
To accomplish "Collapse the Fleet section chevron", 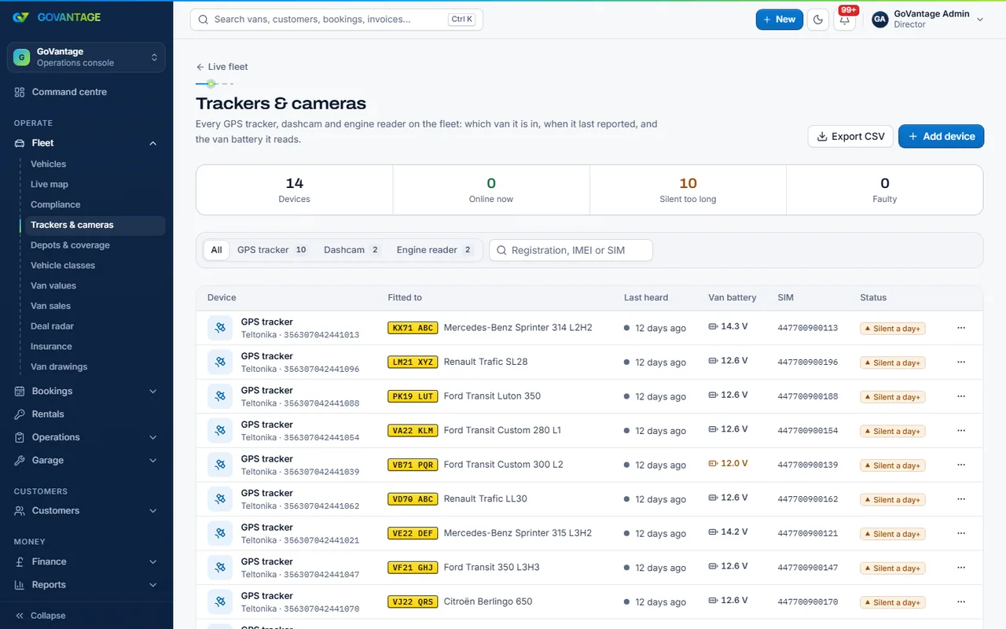I will 152,143.
